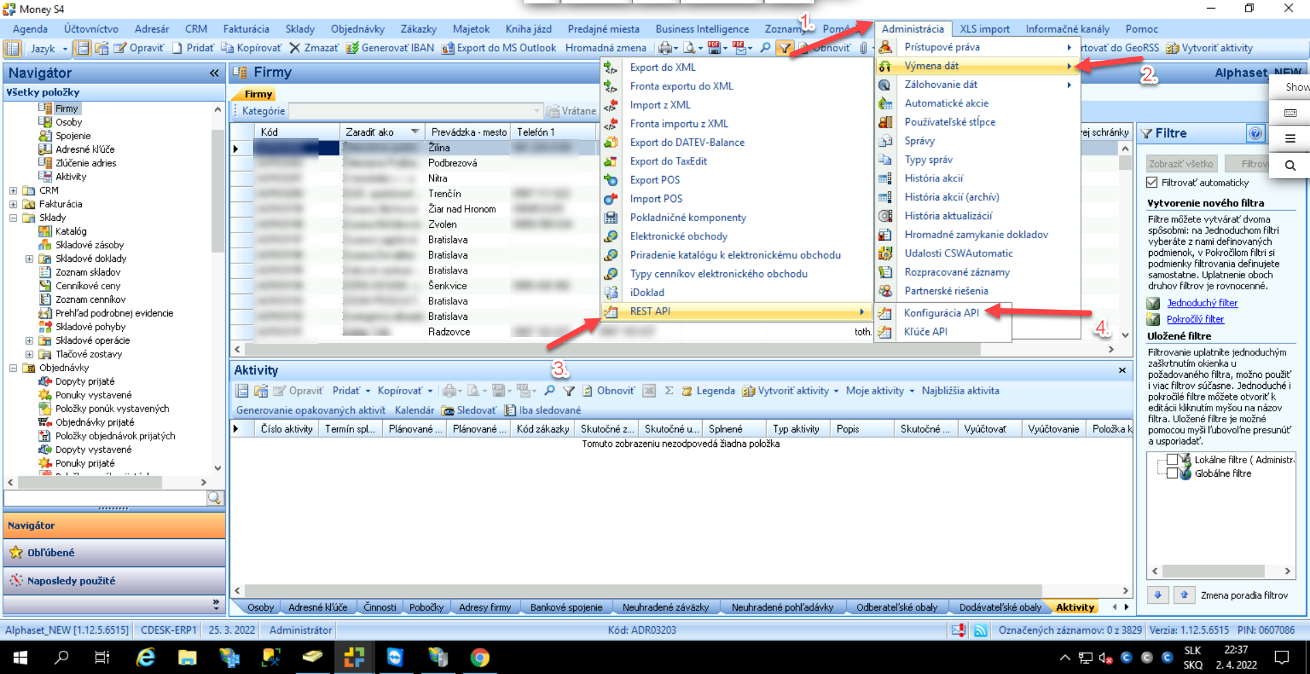Click the mail notification icon in status bar
The height and width of the screenshot is (674, 1310).
pos(959,630)
